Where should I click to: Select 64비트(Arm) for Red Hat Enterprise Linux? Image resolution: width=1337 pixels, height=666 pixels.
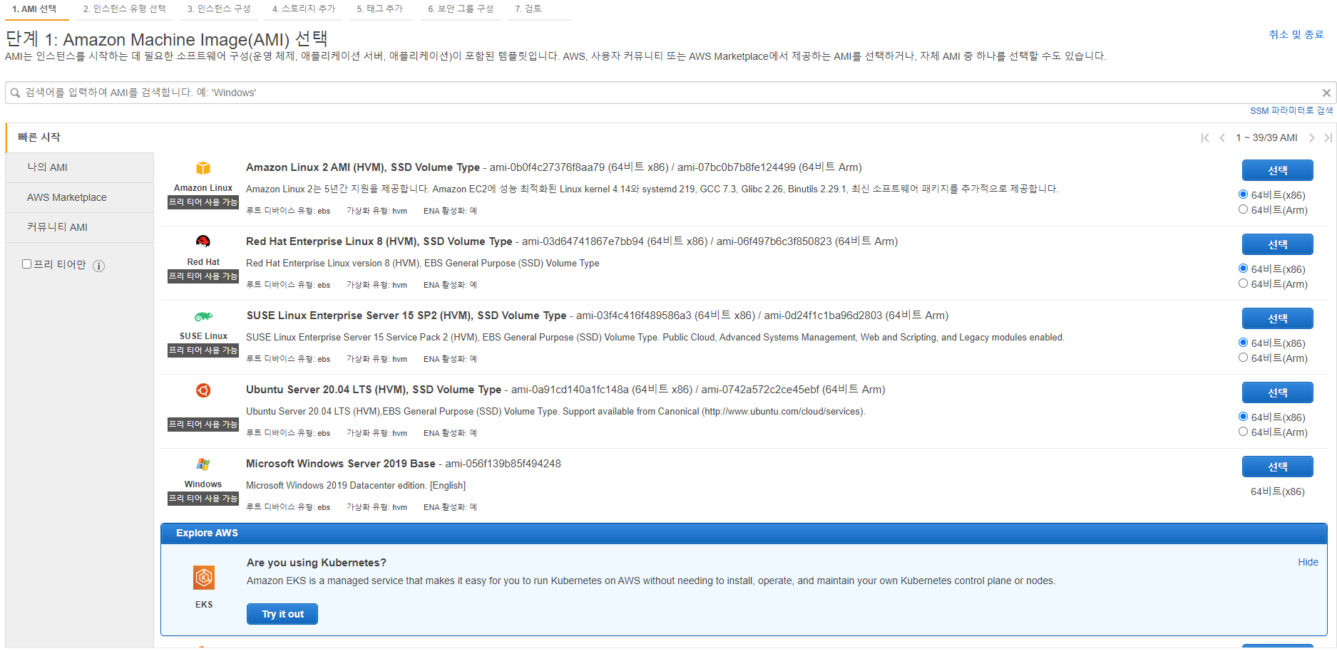[1243, 283]
